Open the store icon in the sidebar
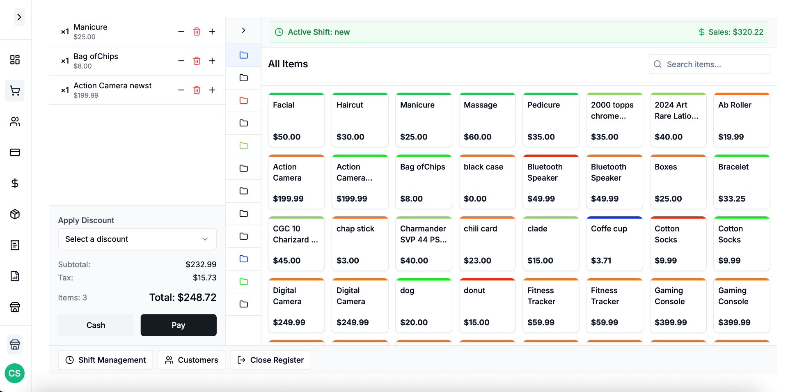Screen dimensions: 788x392 15,307
